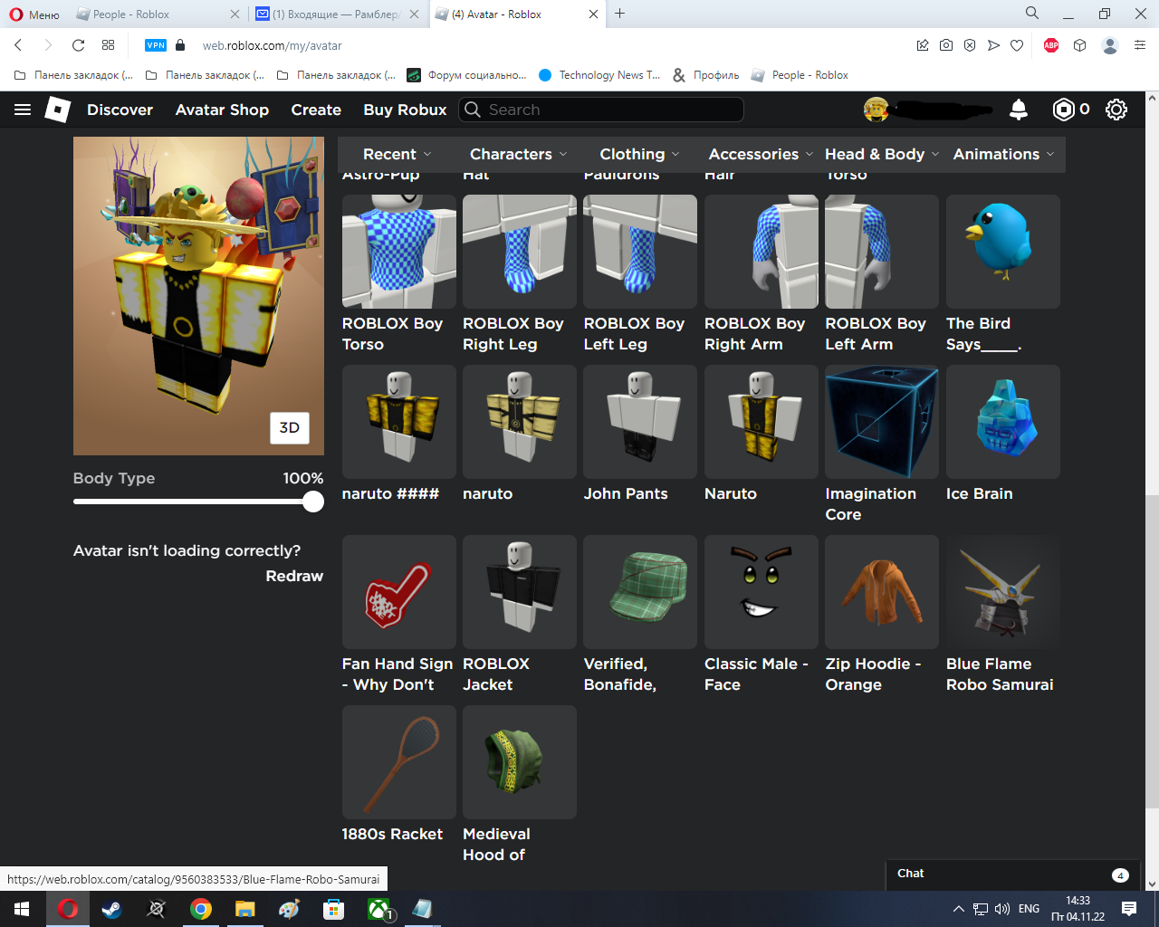This screenshot has width=1159, height=927.
Task: Click the Buy Robux link
Action: coord(405,110)
